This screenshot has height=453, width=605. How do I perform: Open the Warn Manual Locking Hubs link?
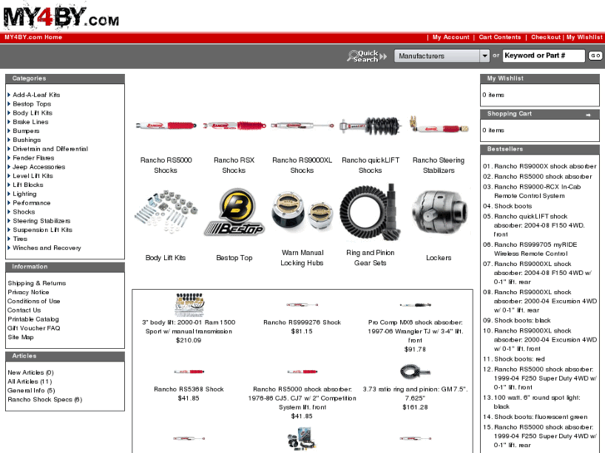(x=302, y=258)
